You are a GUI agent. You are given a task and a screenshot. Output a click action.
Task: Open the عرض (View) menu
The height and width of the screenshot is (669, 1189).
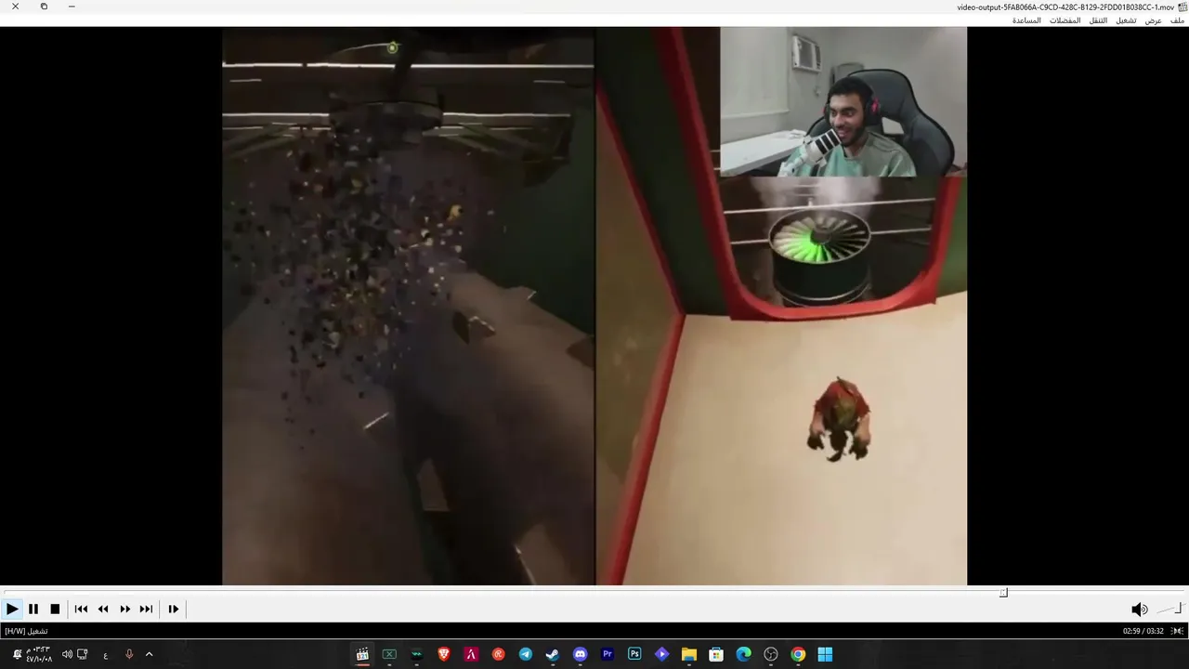(x=1153, y=20)
